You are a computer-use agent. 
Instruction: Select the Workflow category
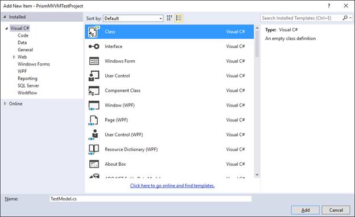pos(27,93)
